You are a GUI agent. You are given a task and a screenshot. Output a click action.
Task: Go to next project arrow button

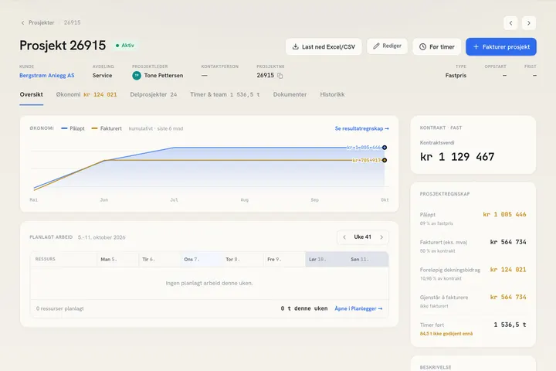point(529,23)
